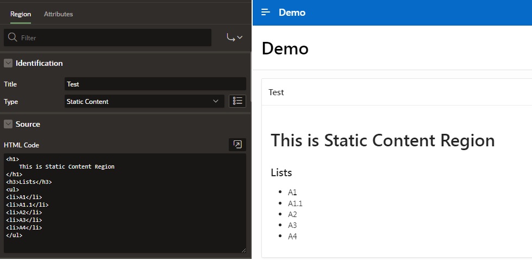Open HTML Code in the expanded code editor
The height and width of the screenshot is (260, 532).
[237, 145]
